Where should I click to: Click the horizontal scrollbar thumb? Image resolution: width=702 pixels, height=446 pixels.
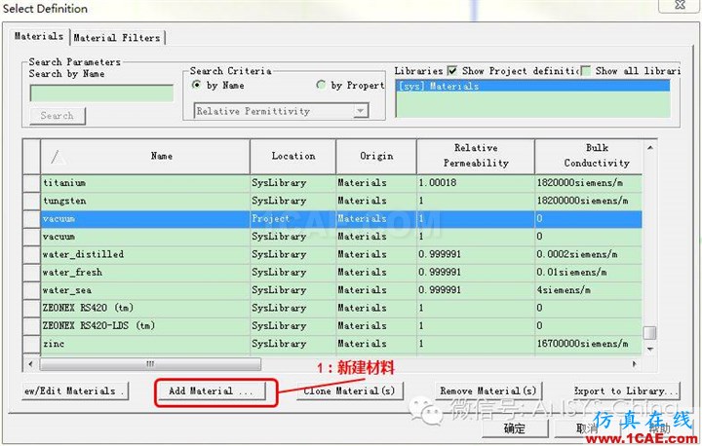150,364
